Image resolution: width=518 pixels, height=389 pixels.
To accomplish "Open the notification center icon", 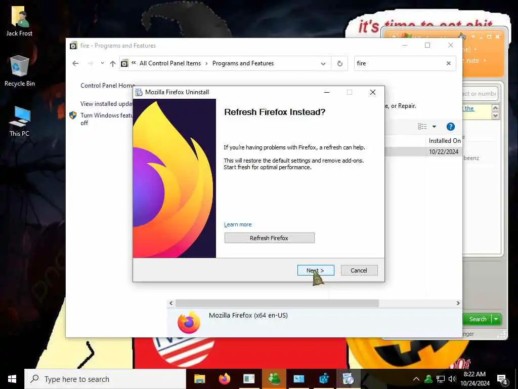I will coord(502,379).
